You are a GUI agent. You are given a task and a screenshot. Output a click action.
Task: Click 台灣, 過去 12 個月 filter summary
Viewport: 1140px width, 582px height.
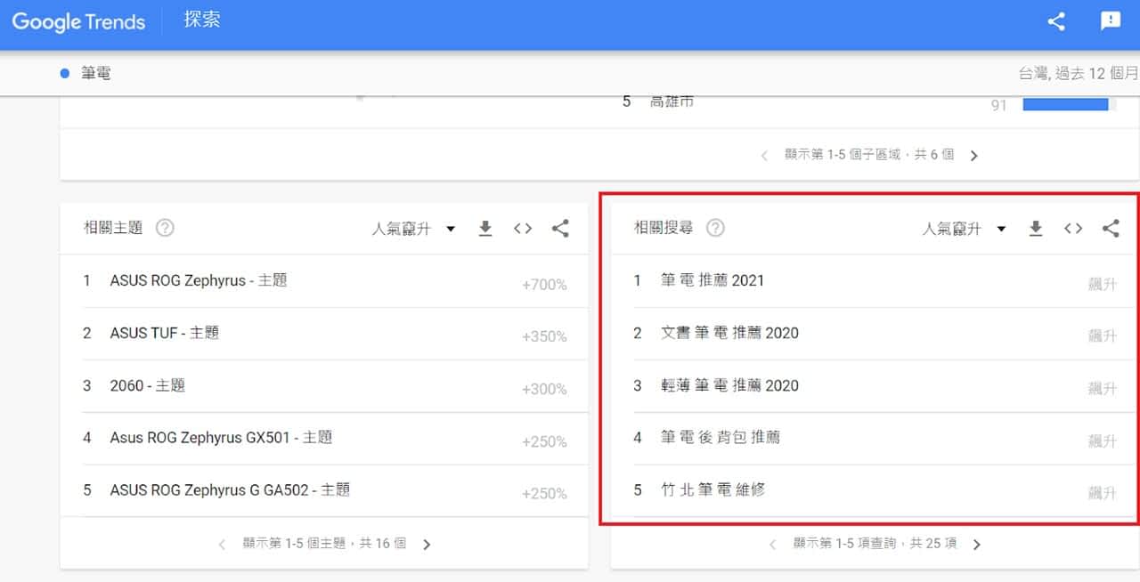point(1078,74)
